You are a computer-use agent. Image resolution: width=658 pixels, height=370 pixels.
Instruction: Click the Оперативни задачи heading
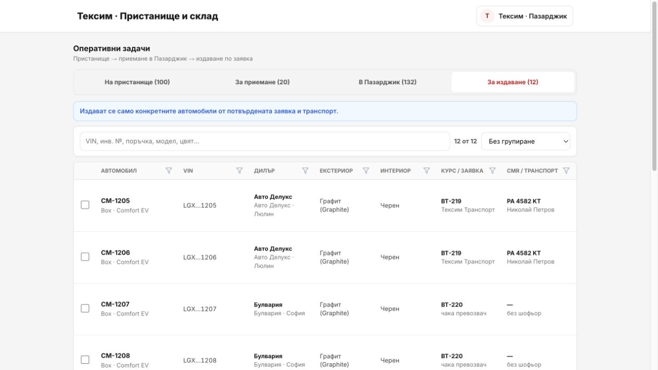[111, 48]
